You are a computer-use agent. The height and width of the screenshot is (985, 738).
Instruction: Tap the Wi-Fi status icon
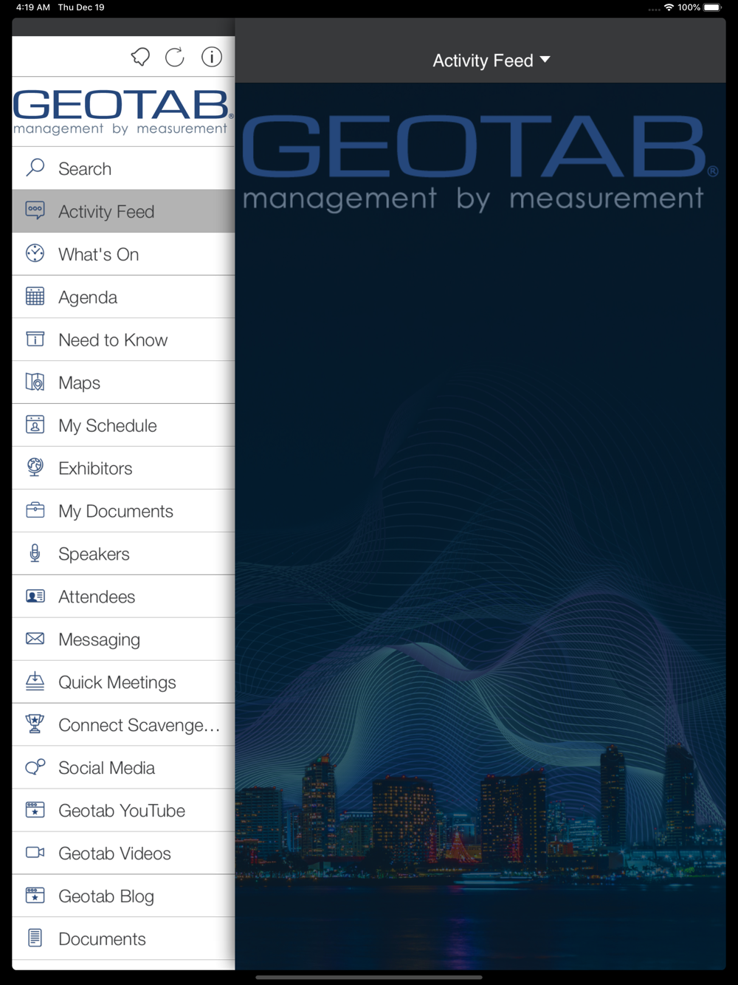coord(669,7)
